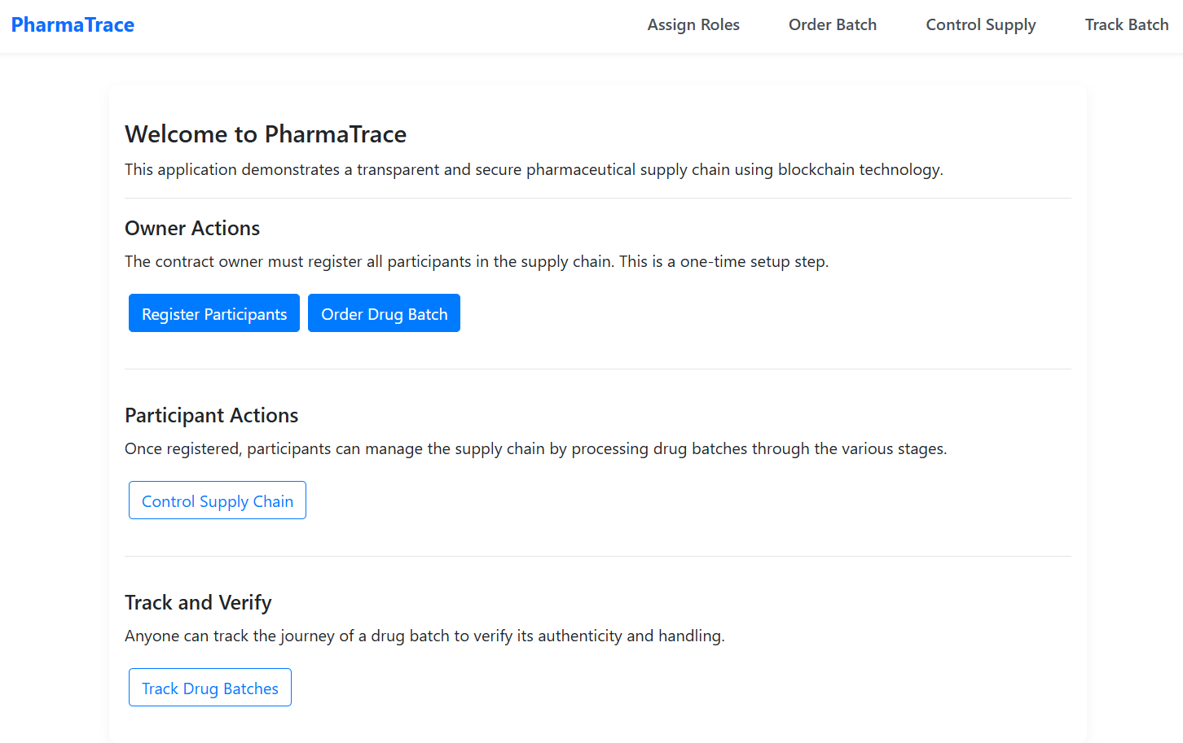The width and height of the screenshot is (1183, 743).
Task: Navigate to Order Batch in the top bar
Action: [x=832, y=24]
